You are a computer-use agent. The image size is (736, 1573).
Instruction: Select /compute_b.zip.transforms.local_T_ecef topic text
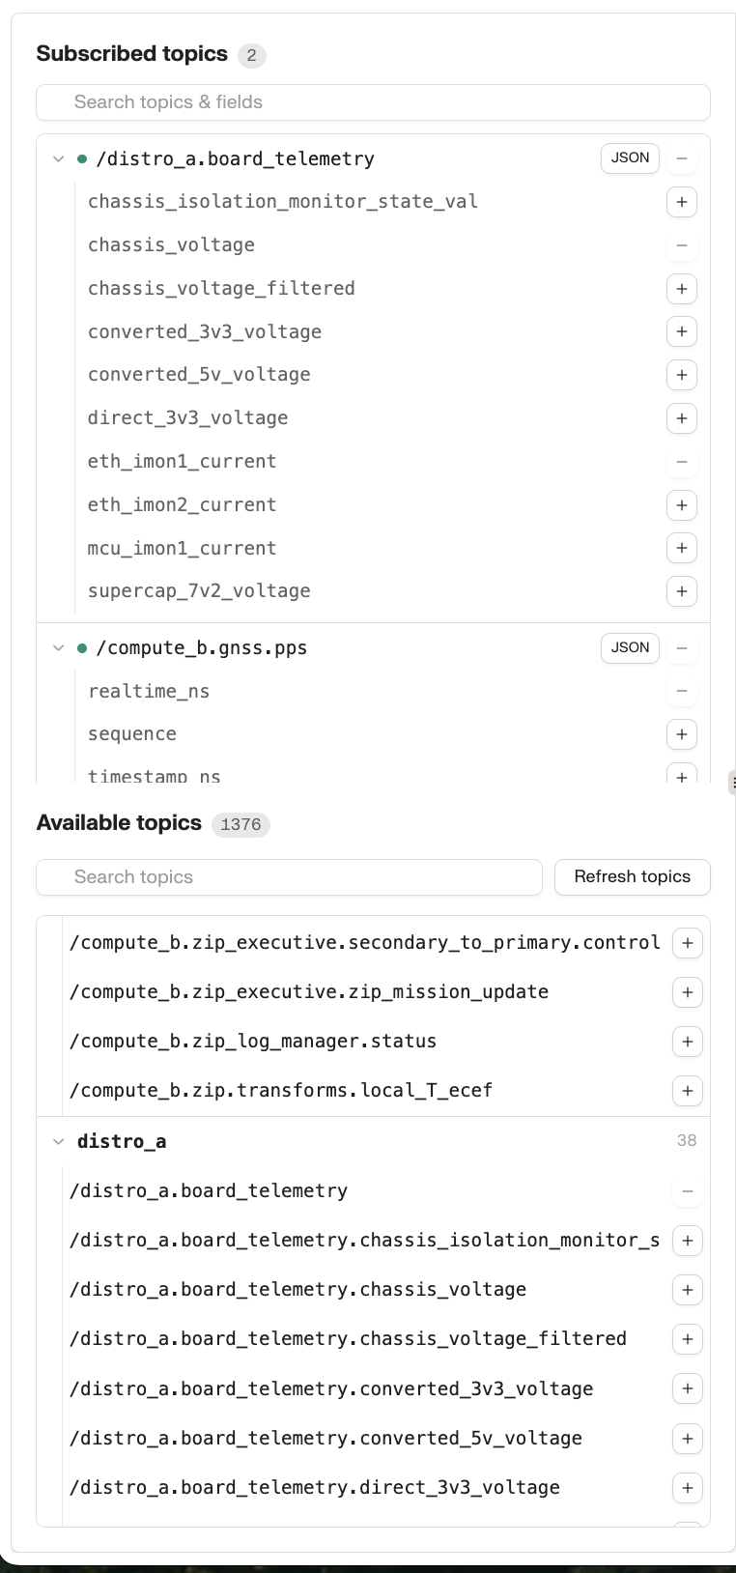coord(281,1091)
